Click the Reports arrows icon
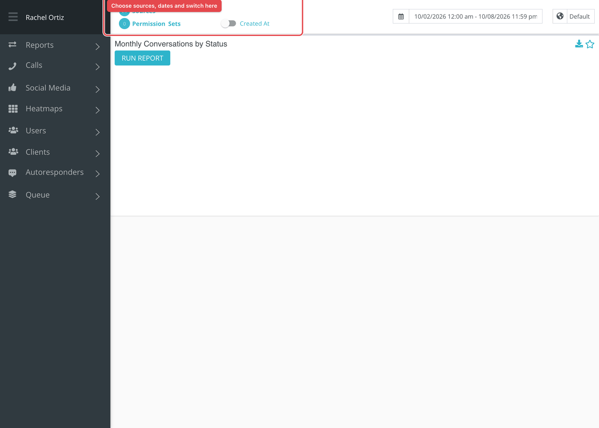599x428 pixels. pos(12,45)
